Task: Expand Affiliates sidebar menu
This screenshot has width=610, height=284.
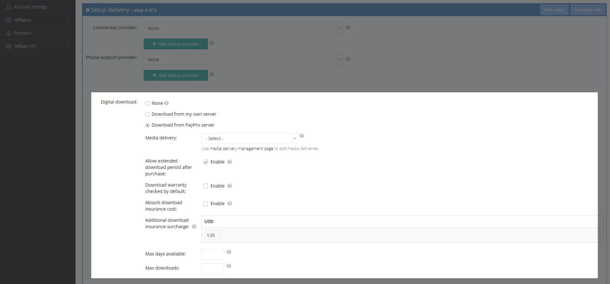Action: [x=22, y=20]
